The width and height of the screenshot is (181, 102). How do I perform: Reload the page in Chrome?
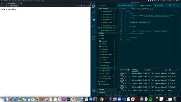[6, 6]
